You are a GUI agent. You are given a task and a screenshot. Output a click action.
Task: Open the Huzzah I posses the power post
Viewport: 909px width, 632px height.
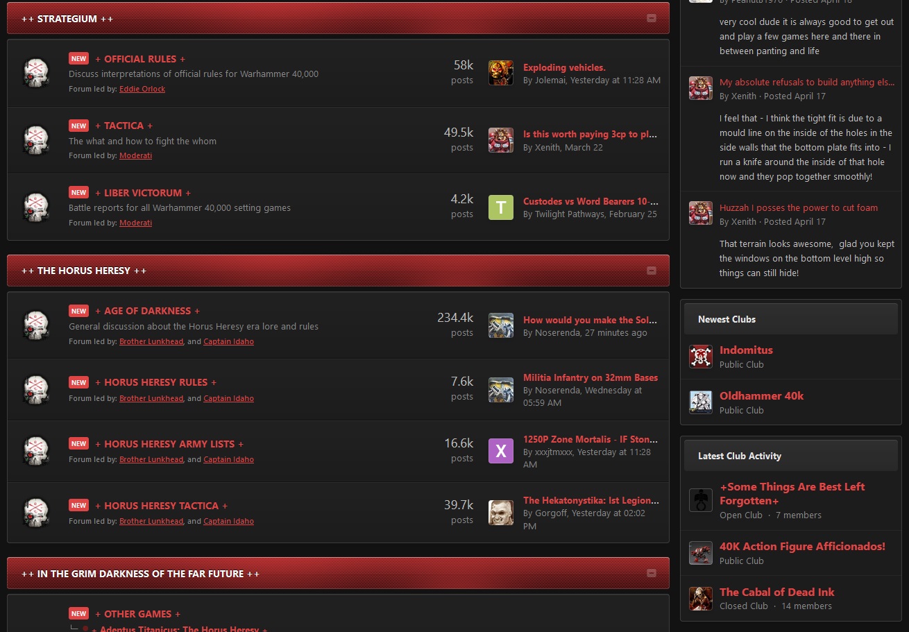(x=799, y=207)
